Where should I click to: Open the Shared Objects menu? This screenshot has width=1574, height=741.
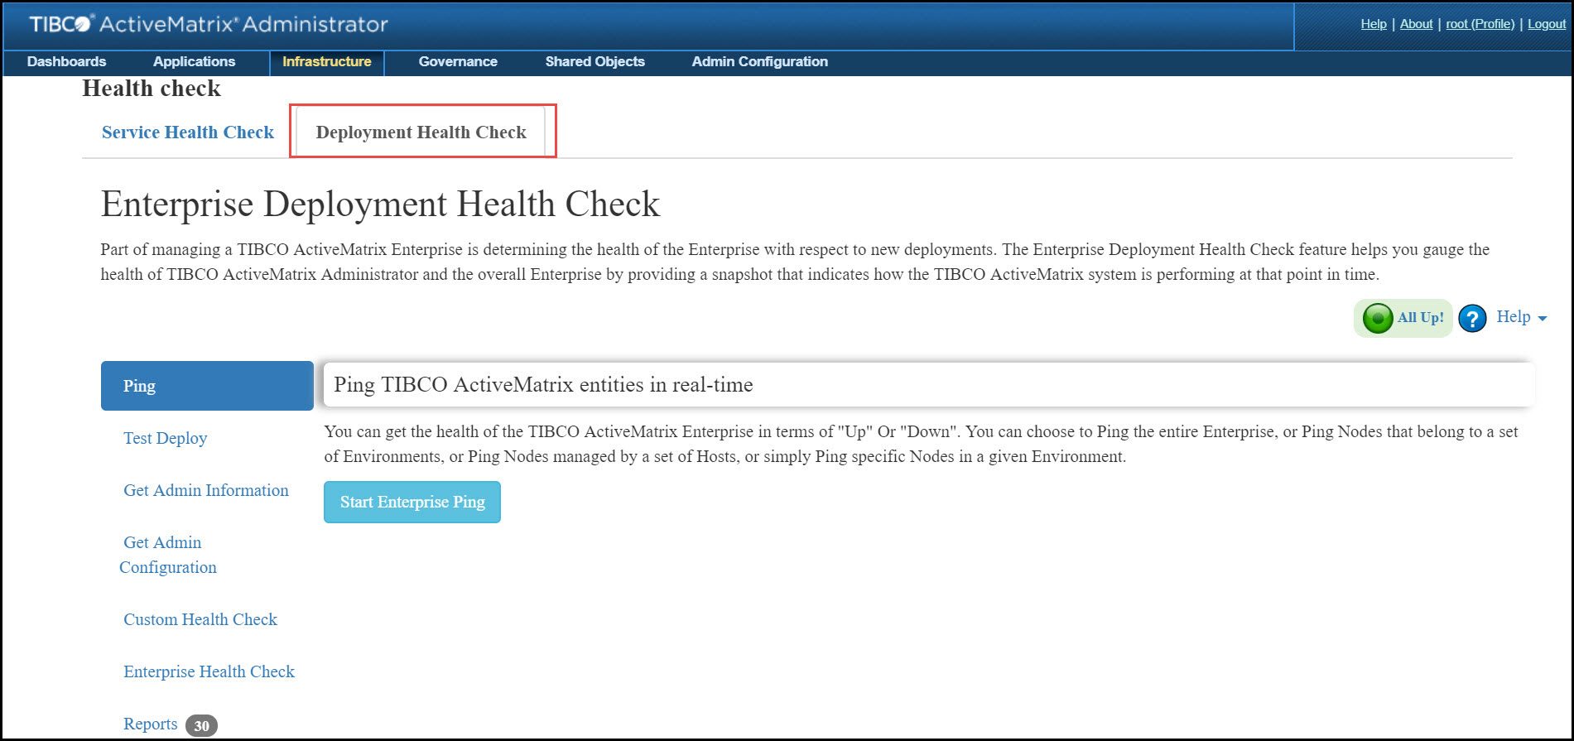(x=594, y=61)
